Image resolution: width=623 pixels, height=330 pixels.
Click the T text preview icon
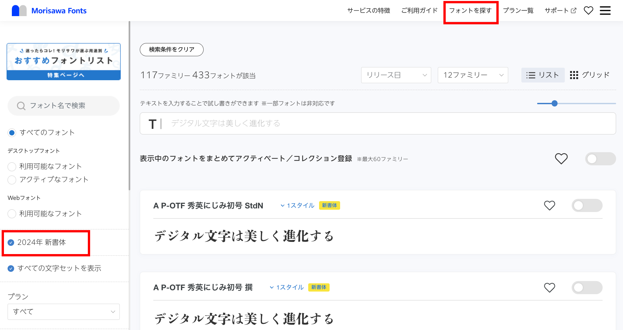[x=152, y=124]
